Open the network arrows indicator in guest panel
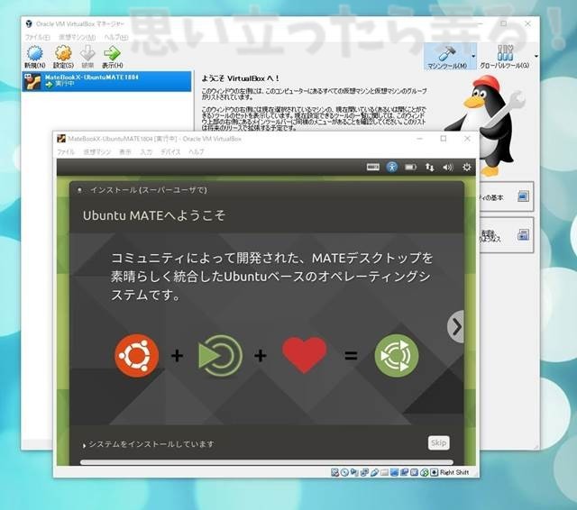Viewport: 577px width, 510px height. [x=429, y=168]
